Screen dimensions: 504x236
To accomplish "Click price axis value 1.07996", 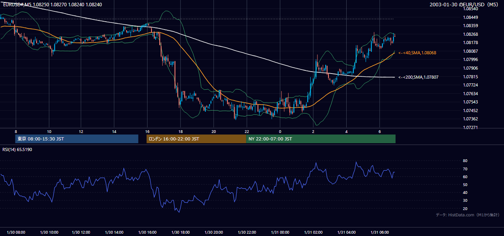I will pos(471,60).
